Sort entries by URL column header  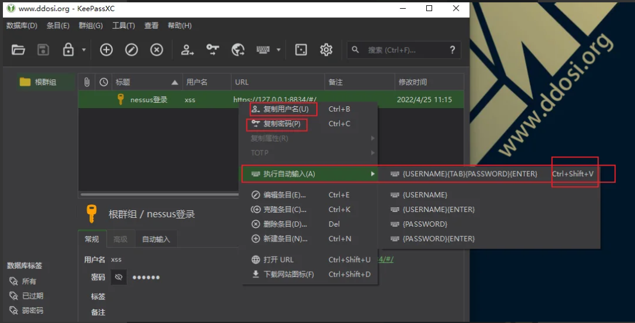pyautogui.click(x=278, y=82)
